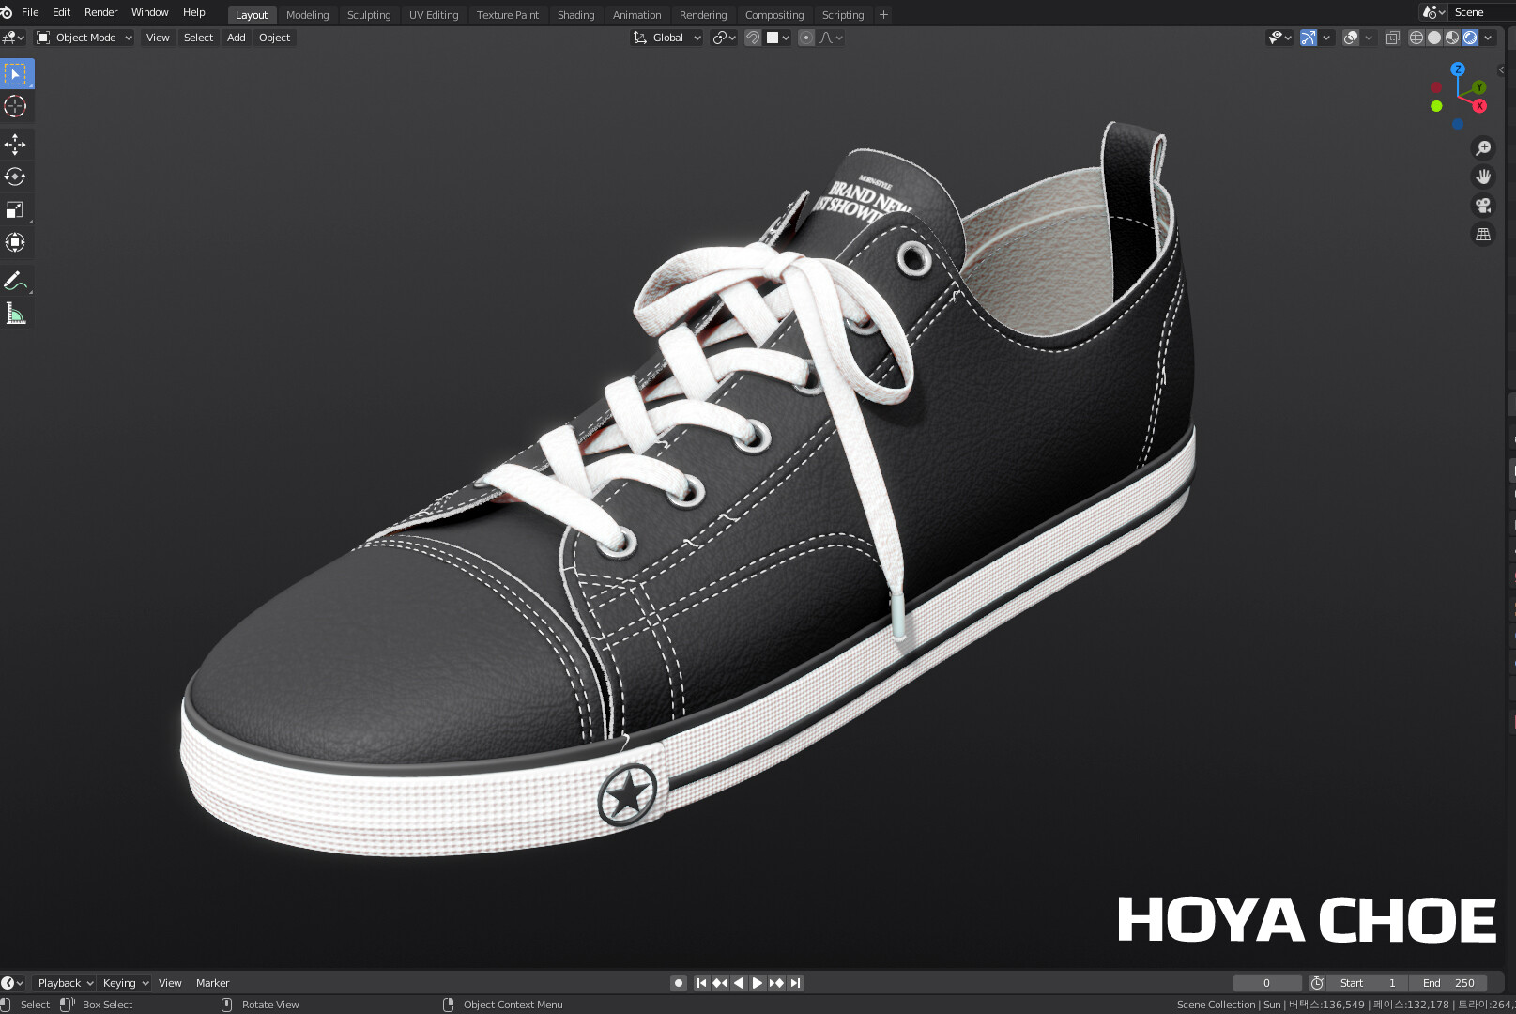The width and height of the screenshot is (1516, 1014).
Task: Activate the Scale tool
Action: [15, 209]
